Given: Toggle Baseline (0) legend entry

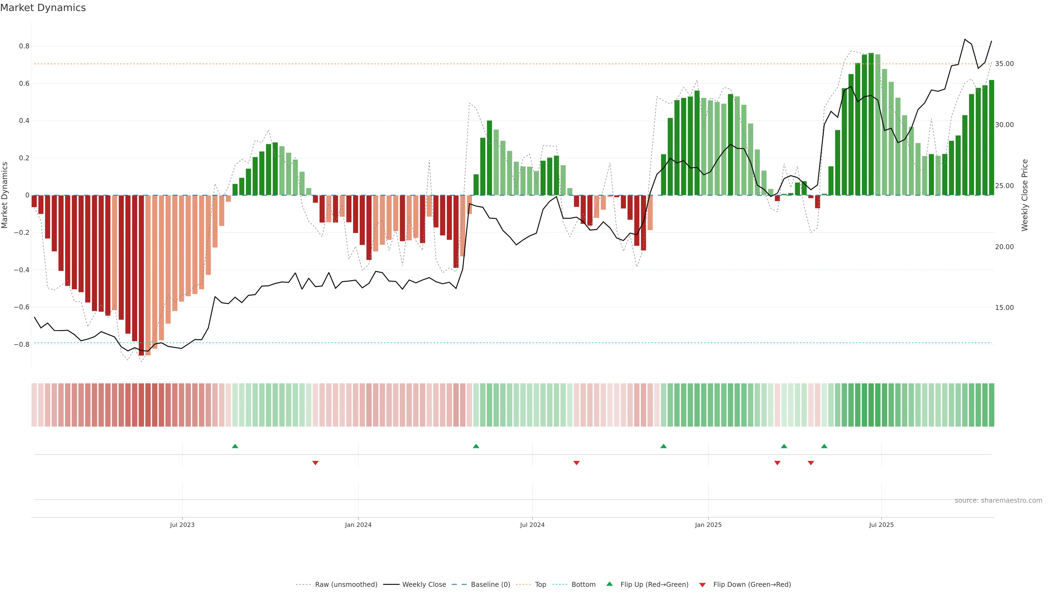Looking at the screenshot, I should click(490, 585).
